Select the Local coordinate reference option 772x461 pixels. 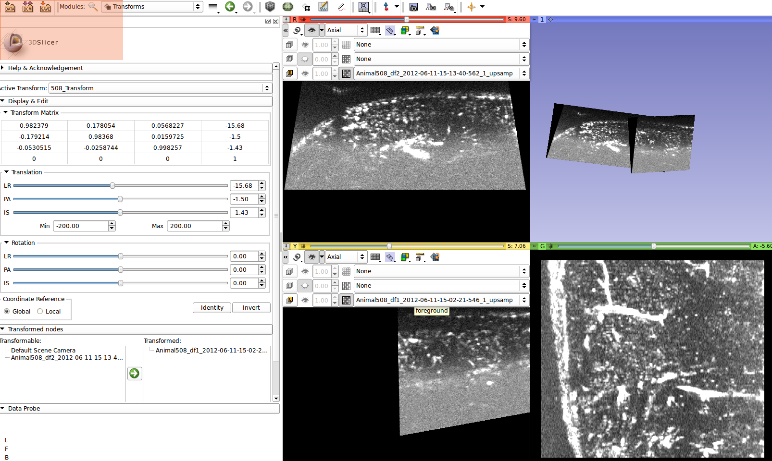[x=40, y=311]
